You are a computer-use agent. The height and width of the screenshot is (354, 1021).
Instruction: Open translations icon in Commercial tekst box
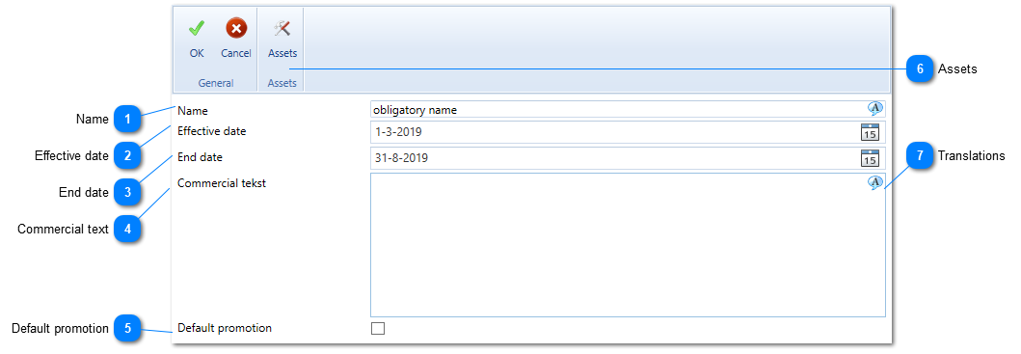(x=875, y=183)
